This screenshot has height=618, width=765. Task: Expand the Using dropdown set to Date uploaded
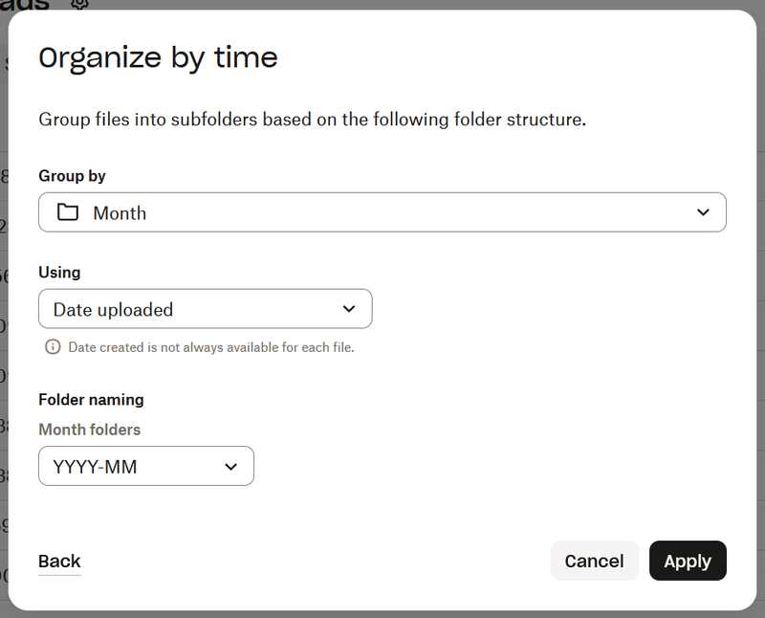tap(205, 309)
